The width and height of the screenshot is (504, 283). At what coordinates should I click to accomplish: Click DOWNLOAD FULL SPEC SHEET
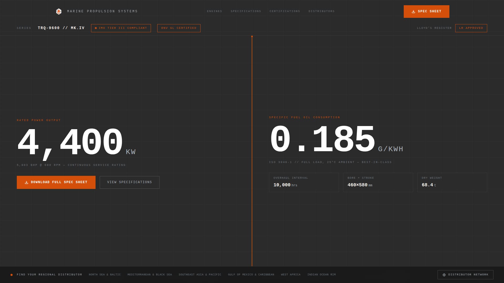click(56, 182)
